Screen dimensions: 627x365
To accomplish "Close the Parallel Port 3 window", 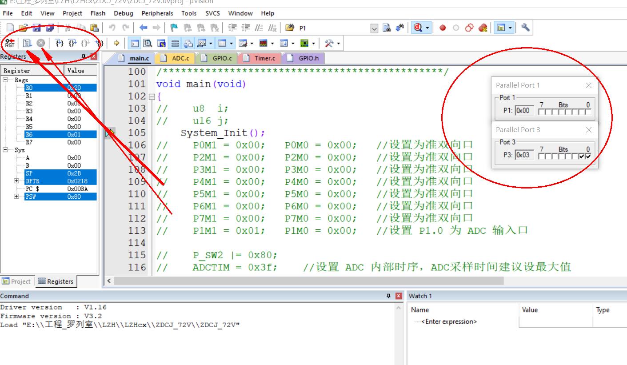I will [x=589, y=130].
